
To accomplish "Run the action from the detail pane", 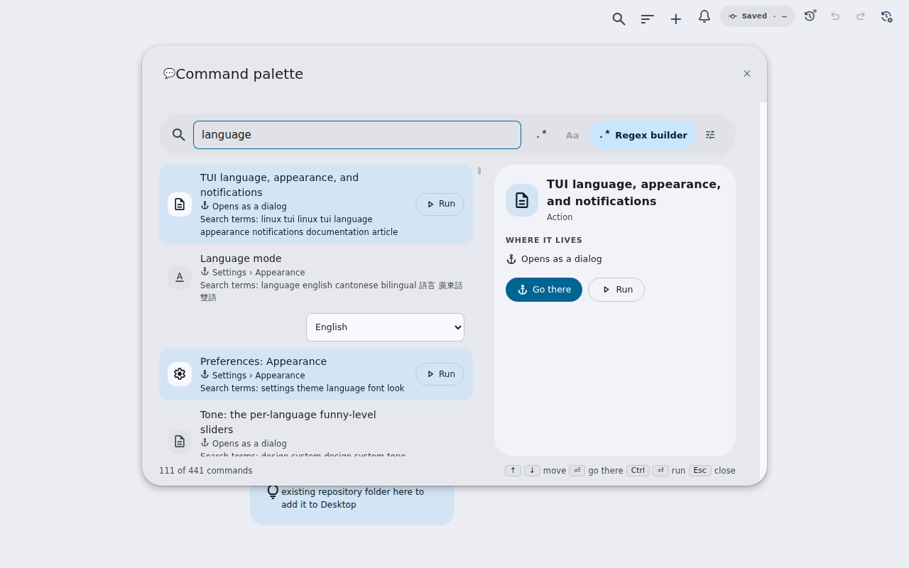I will click(x=616, y=290).
